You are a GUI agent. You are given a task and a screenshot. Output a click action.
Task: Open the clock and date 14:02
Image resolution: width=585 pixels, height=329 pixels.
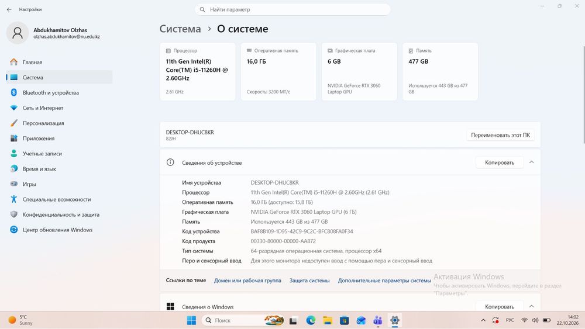pyautogui.click(x=567, y=320)
